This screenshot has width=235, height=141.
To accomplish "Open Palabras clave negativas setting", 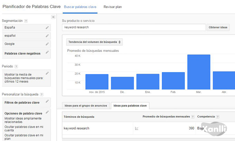I will [x=26, y=53].
